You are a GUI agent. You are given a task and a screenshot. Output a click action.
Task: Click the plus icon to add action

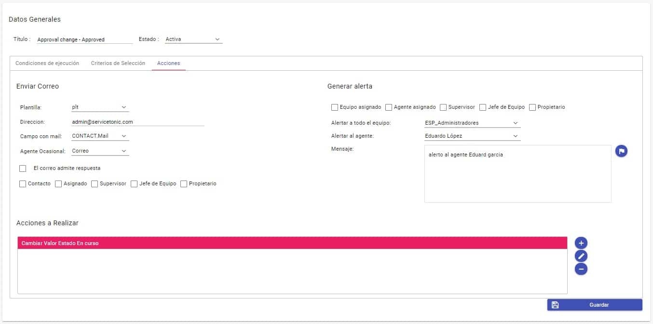pyautogui.click(x=581, y=243)
